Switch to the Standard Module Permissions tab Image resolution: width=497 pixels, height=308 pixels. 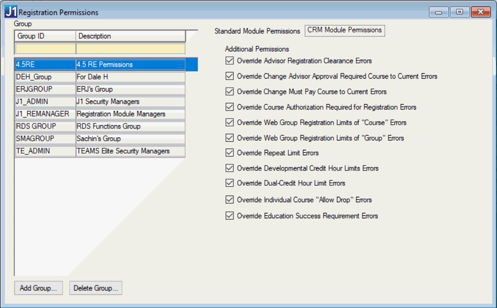(256, 31)
